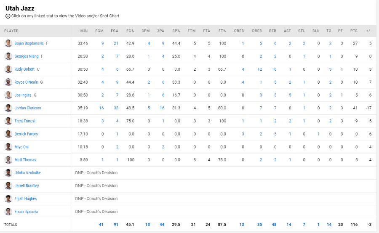
Task: Click Joe Ingles' headshot avatar
Action: [x=8, y=95]
